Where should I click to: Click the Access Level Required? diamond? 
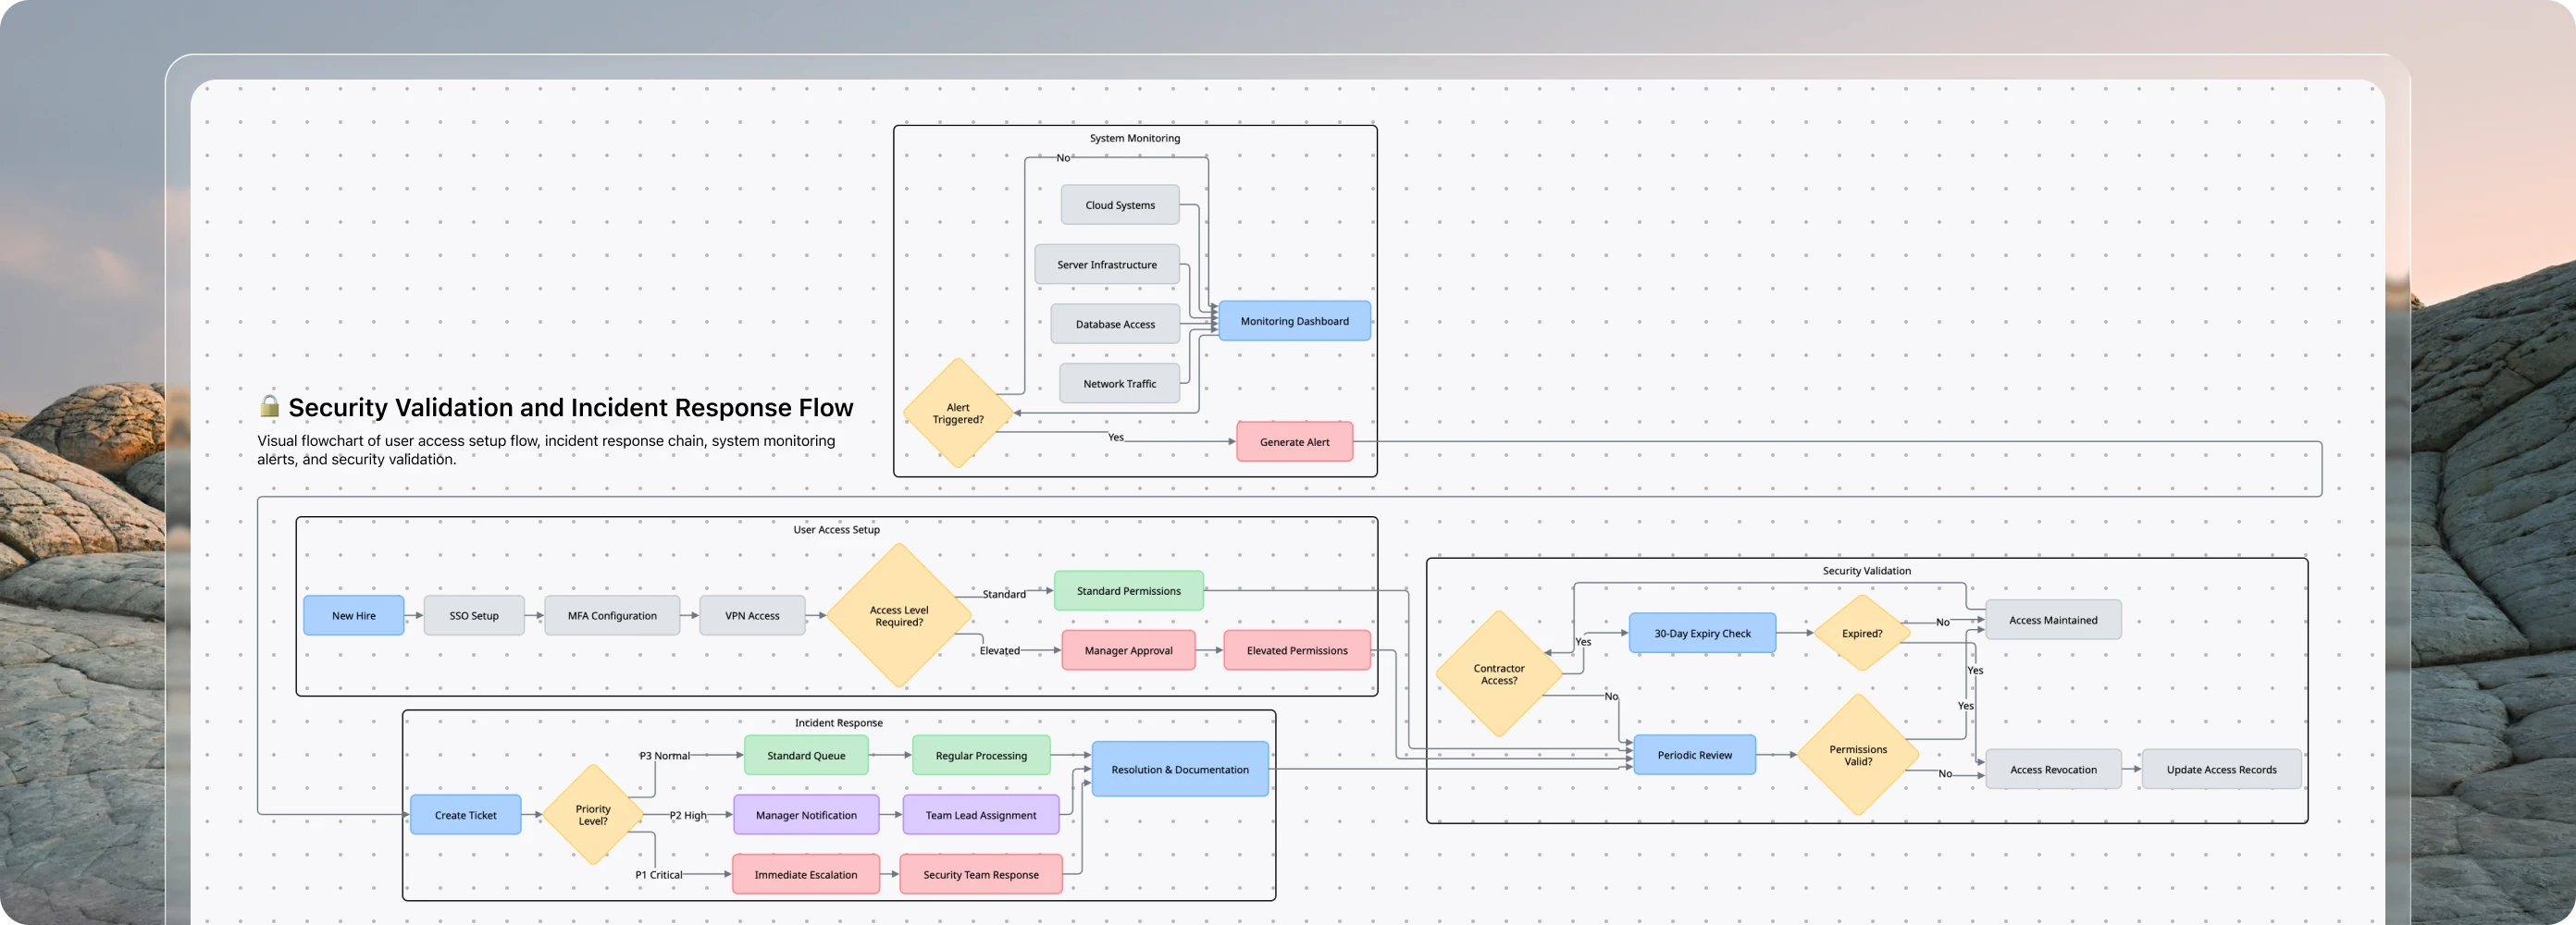(899, 616)
